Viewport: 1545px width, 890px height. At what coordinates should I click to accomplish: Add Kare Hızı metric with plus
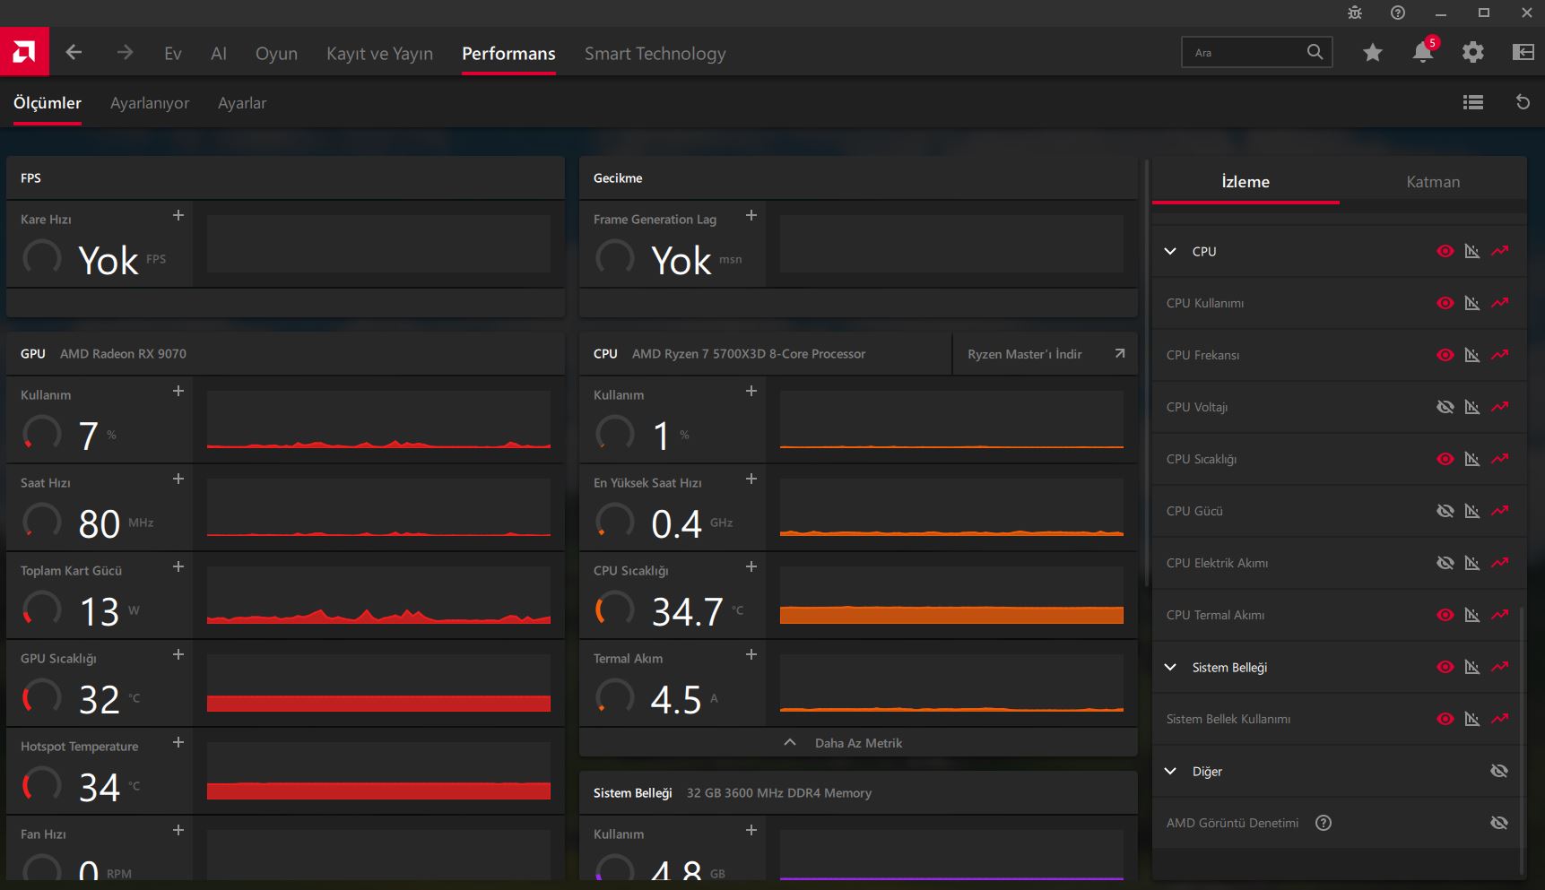pyautogui.click(x=178, y=215)
